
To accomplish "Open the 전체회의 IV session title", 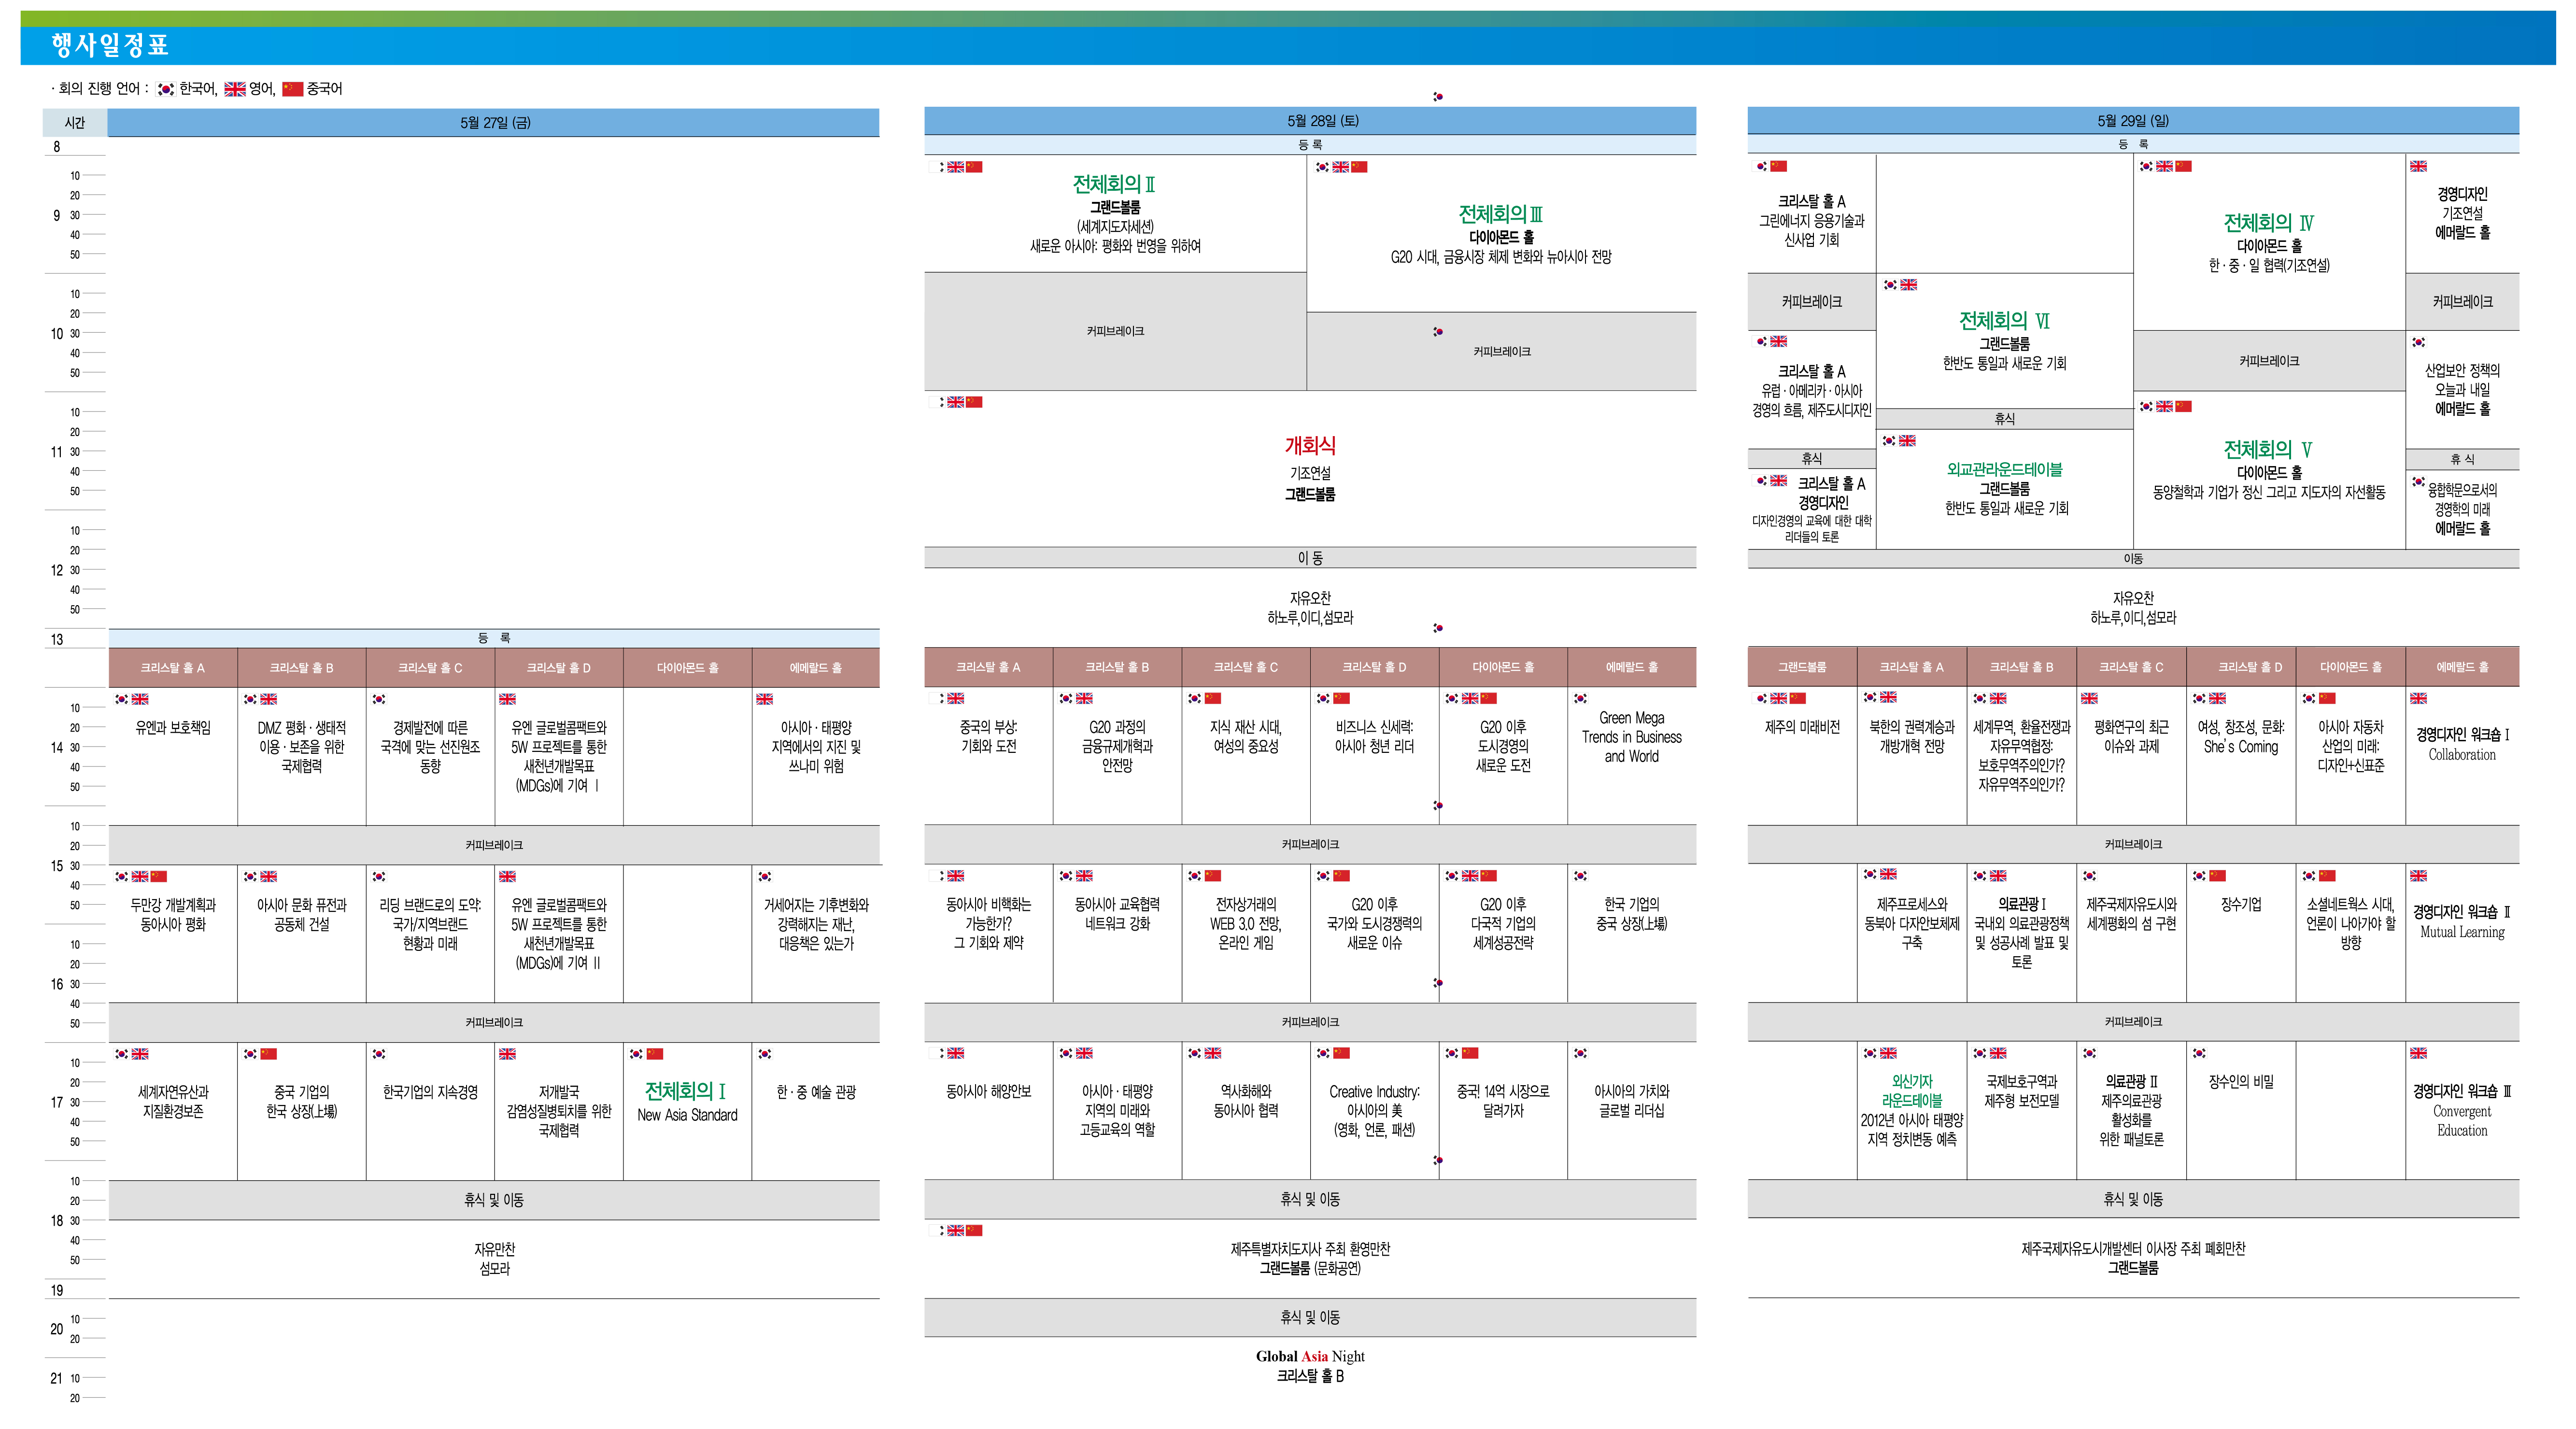I will (2268, 223).
